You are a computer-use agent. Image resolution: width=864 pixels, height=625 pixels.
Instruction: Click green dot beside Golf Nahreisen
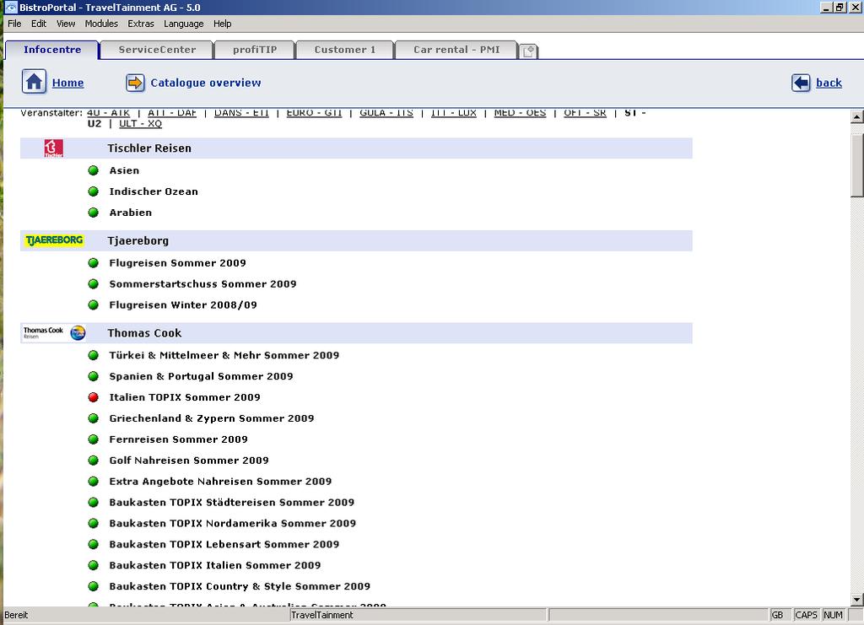coord(94,461)
